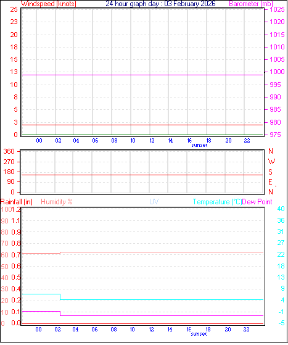Click the 'Barometer (mb)' axis title

point(251,4)
